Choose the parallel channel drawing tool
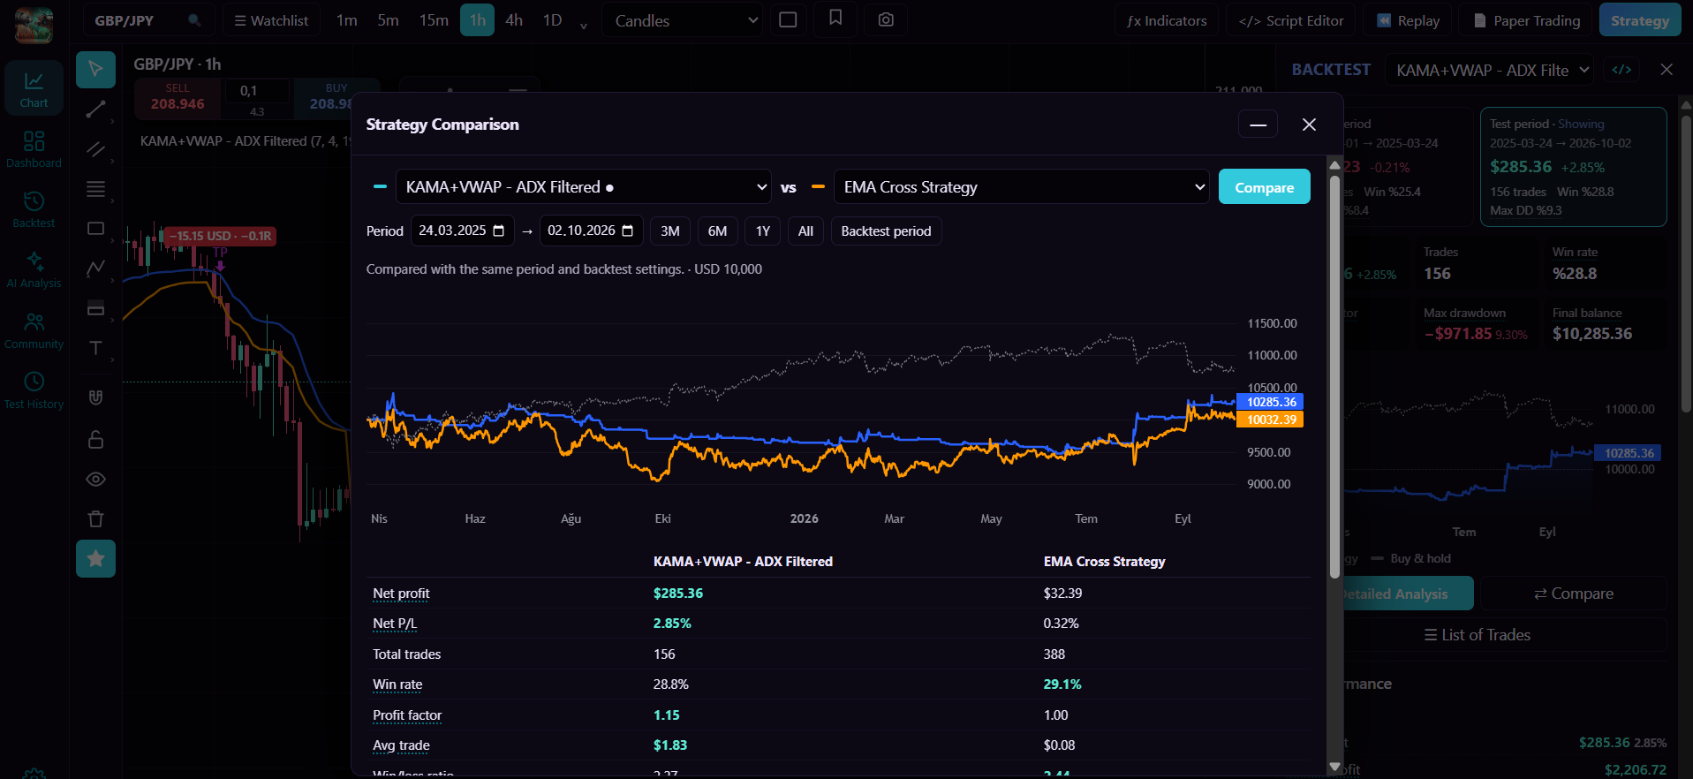Screen dimensions: 1693x779 [x=95, y=149]
